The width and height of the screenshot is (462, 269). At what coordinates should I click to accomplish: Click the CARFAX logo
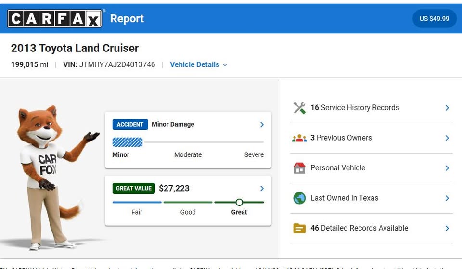coord(55,18)
